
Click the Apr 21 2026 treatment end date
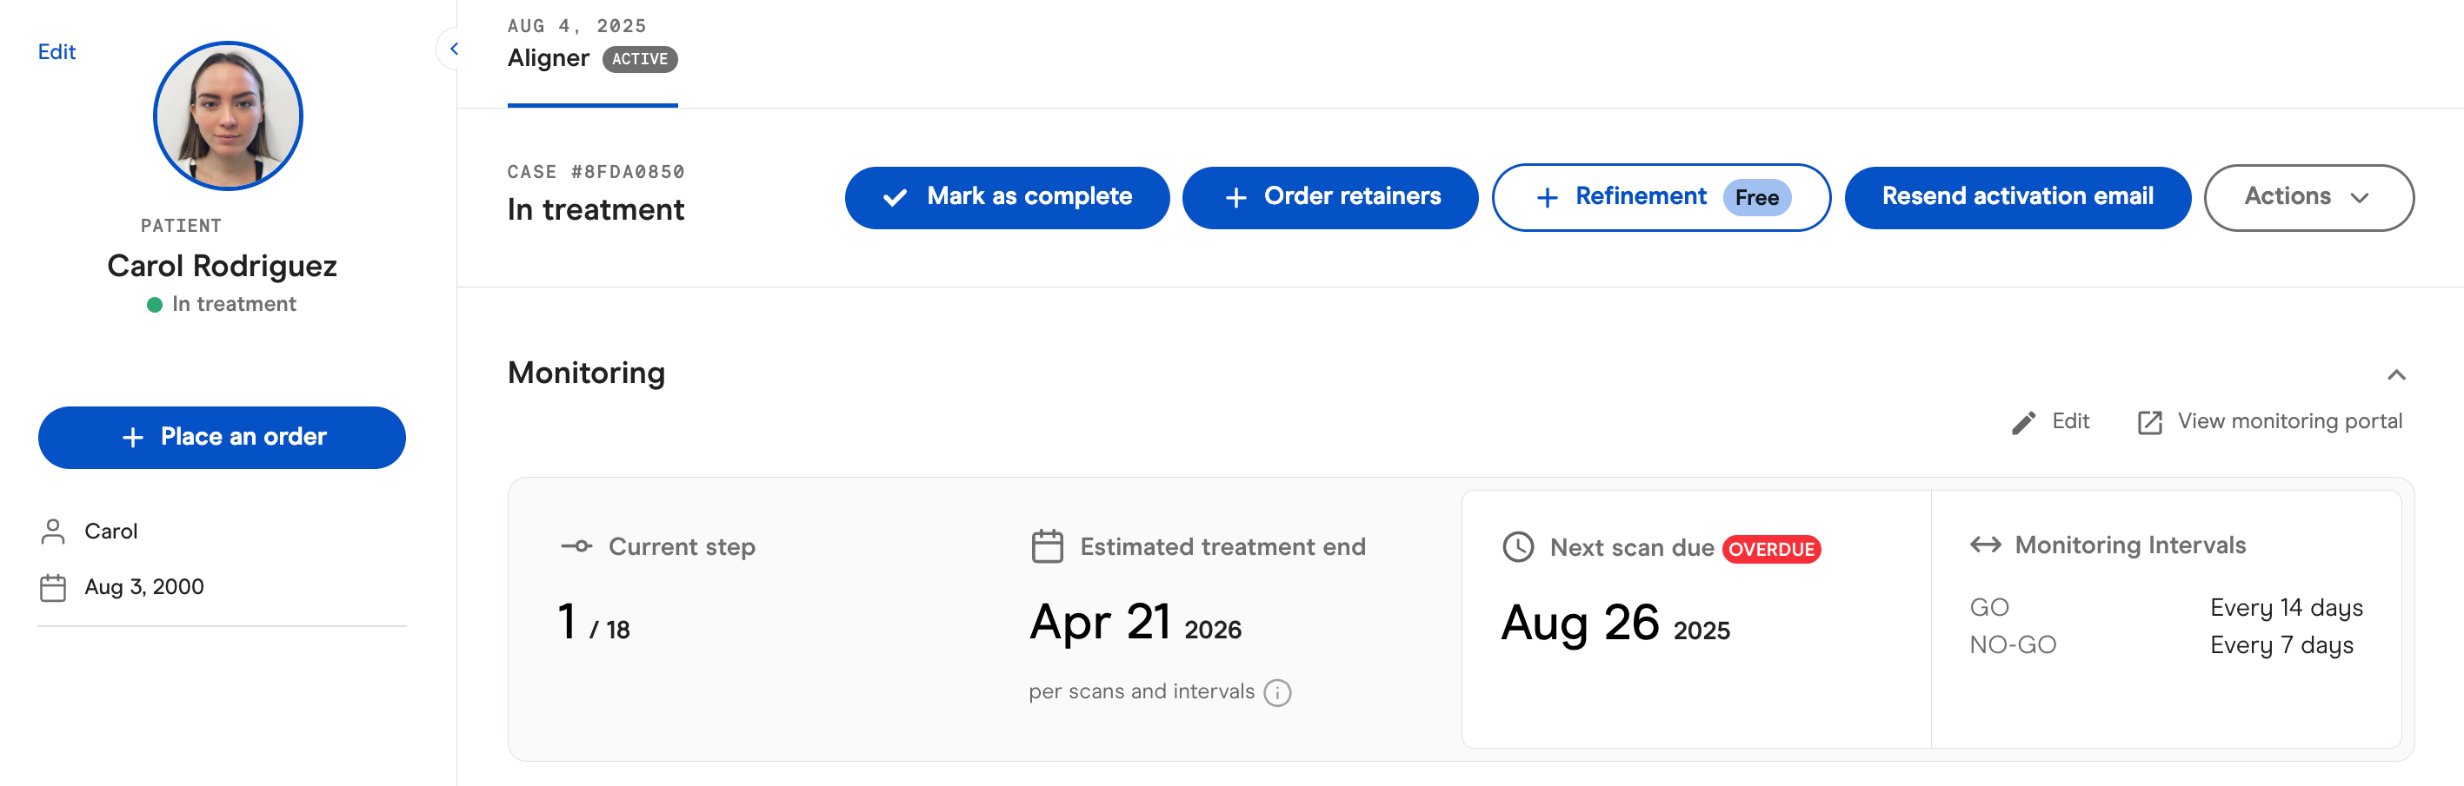point(1135,623)
